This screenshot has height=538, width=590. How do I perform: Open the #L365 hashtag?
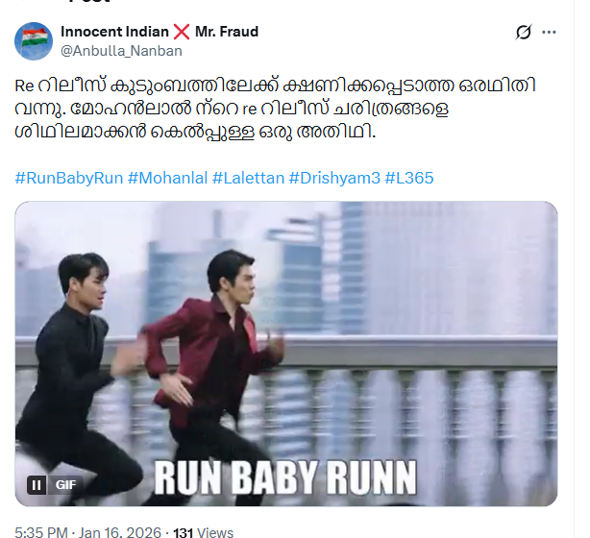(x=409, y=178)
